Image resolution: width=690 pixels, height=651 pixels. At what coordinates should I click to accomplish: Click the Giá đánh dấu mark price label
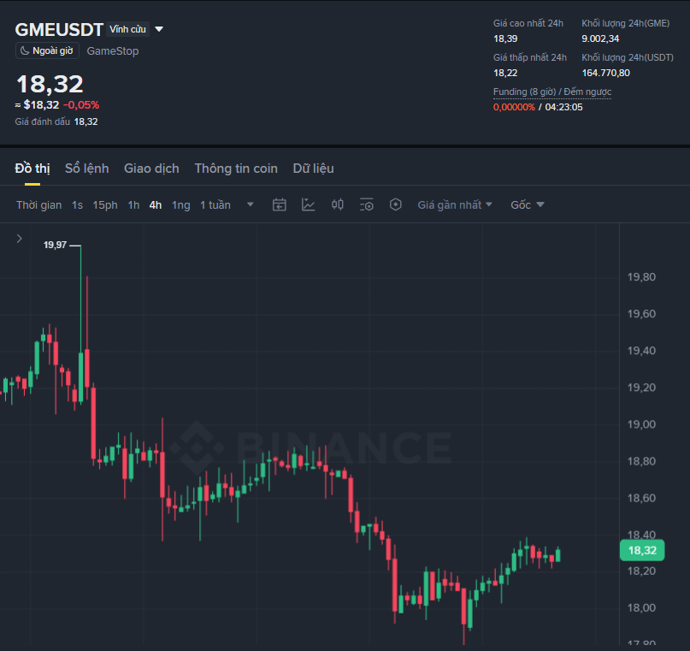42,121
